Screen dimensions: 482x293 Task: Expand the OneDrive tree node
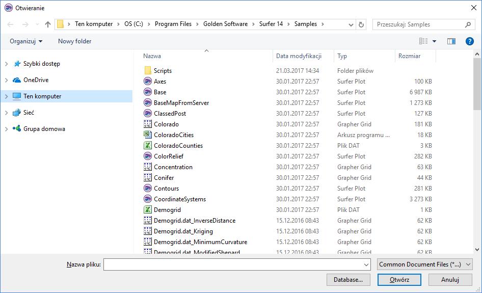[7, 80]
